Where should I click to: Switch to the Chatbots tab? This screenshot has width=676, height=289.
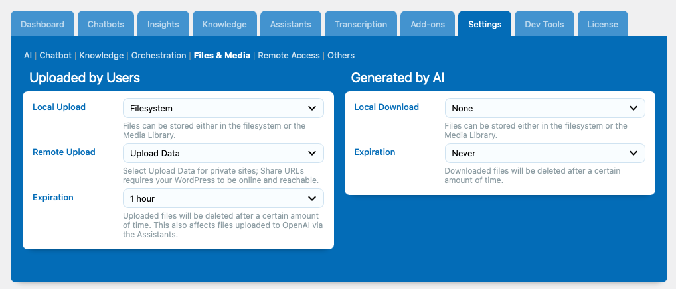tap(106, 24)
